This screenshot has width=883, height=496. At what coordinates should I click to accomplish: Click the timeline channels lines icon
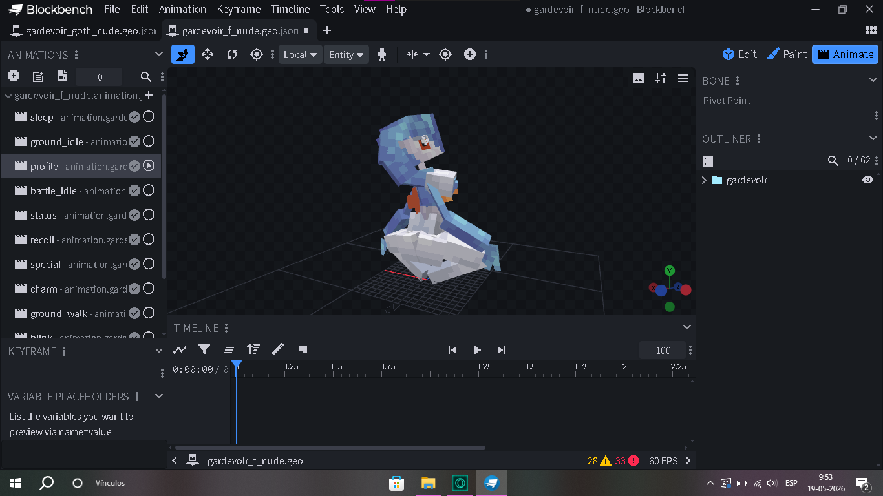tap(229, 349)
